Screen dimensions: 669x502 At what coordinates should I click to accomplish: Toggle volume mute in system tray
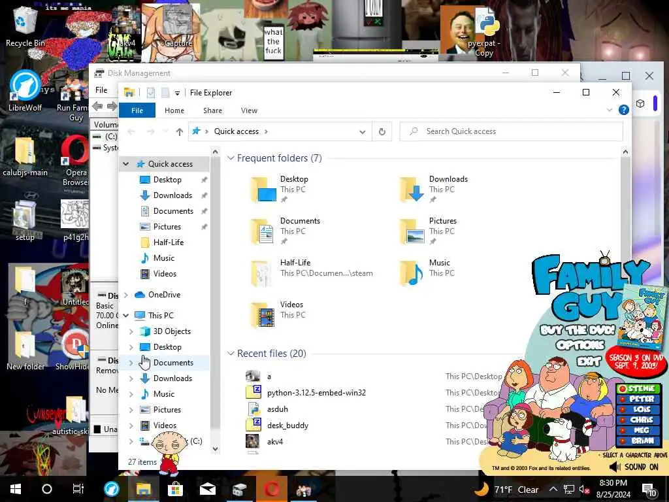click(584, 489)
